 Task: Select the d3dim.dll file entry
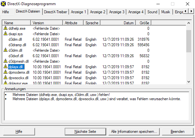click(x=15, y=39)
